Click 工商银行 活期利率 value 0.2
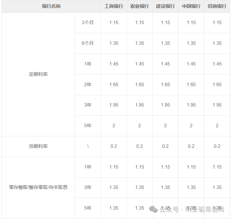232x219 pixels. pyautogui.click(x=113, y=146)
